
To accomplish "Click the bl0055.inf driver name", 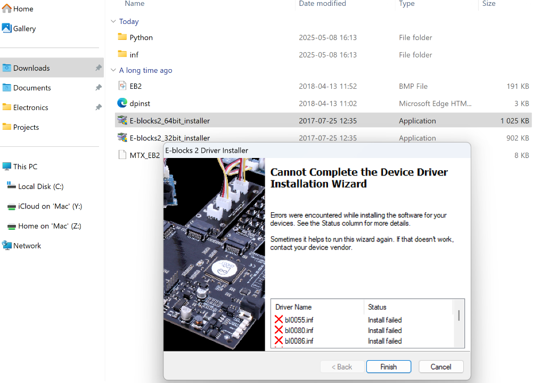I will pyautogui.click(x=299, y=320).
